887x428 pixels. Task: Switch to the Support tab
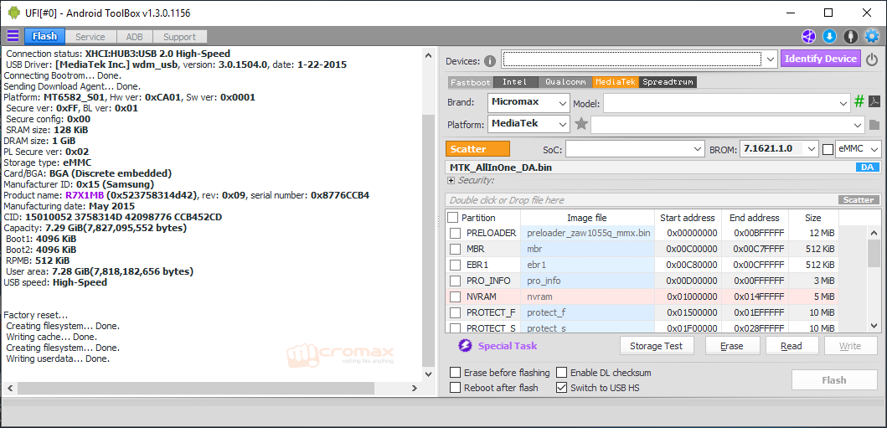click(x=179, y=37)
